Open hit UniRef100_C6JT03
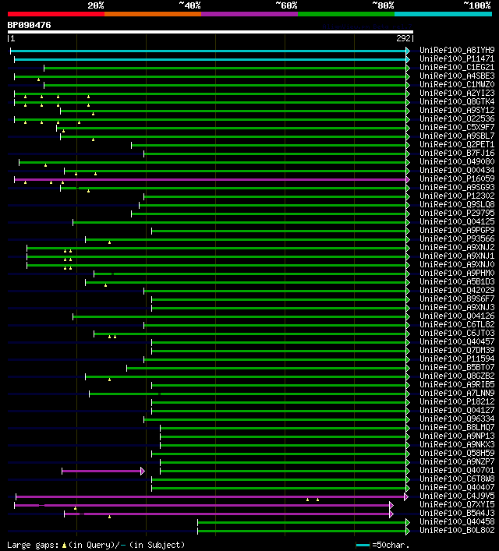Image resolution: width=499 pixels, height=551 pixels. coord(457,333)
